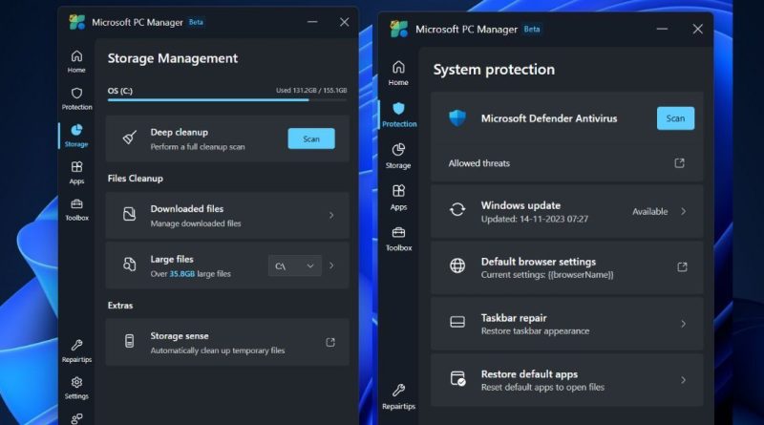
Task: Minimize the Storage Management window
Action: click(x=312, y=22)
